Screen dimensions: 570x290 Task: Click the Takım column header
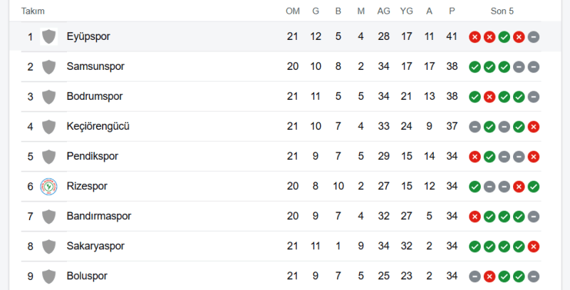point(34,11)
